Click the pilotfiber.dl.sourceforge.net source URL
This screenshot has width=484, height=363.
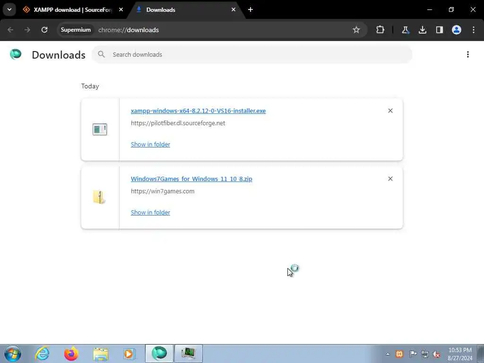click(x=178, y=123)
